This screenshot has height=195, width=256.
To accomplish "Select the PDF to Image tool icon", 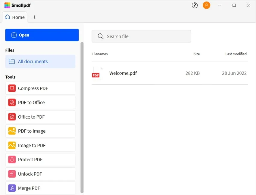I will click(x=12, y=131).
